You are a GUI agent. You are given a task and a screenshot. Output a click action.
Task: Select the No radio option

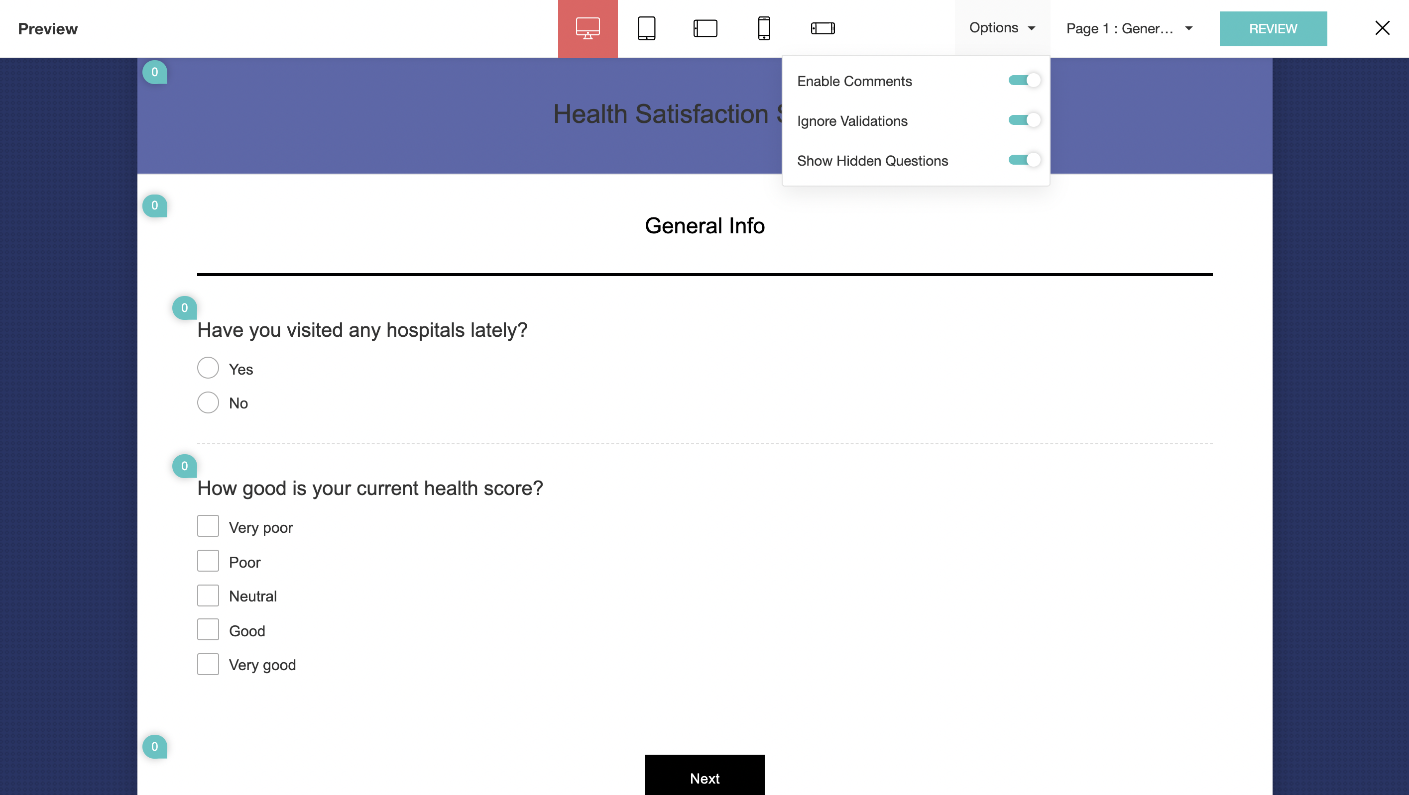pos(208,402)
